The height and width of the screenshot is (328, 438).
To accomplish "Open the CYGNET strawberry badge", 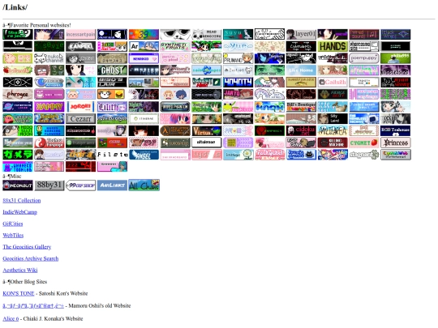I will (364, 143).
